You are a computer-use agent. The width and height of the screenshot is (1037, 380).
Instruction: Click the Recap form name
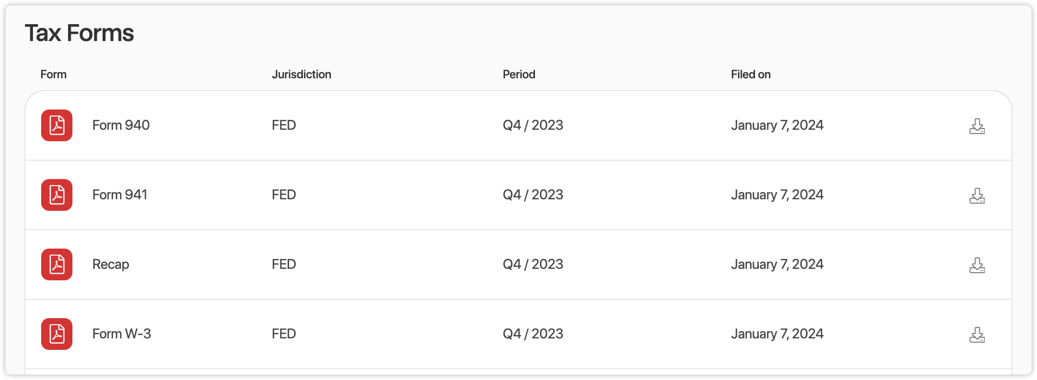(111, 264)
